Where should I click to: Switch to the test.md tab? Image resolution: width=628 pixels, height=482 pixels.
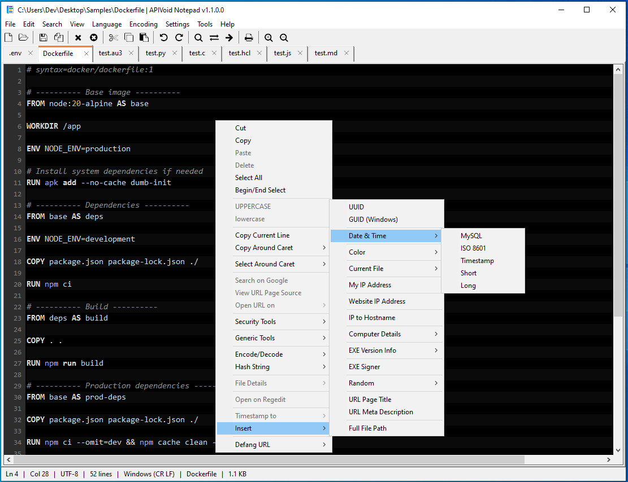click(x=326, y=53)
